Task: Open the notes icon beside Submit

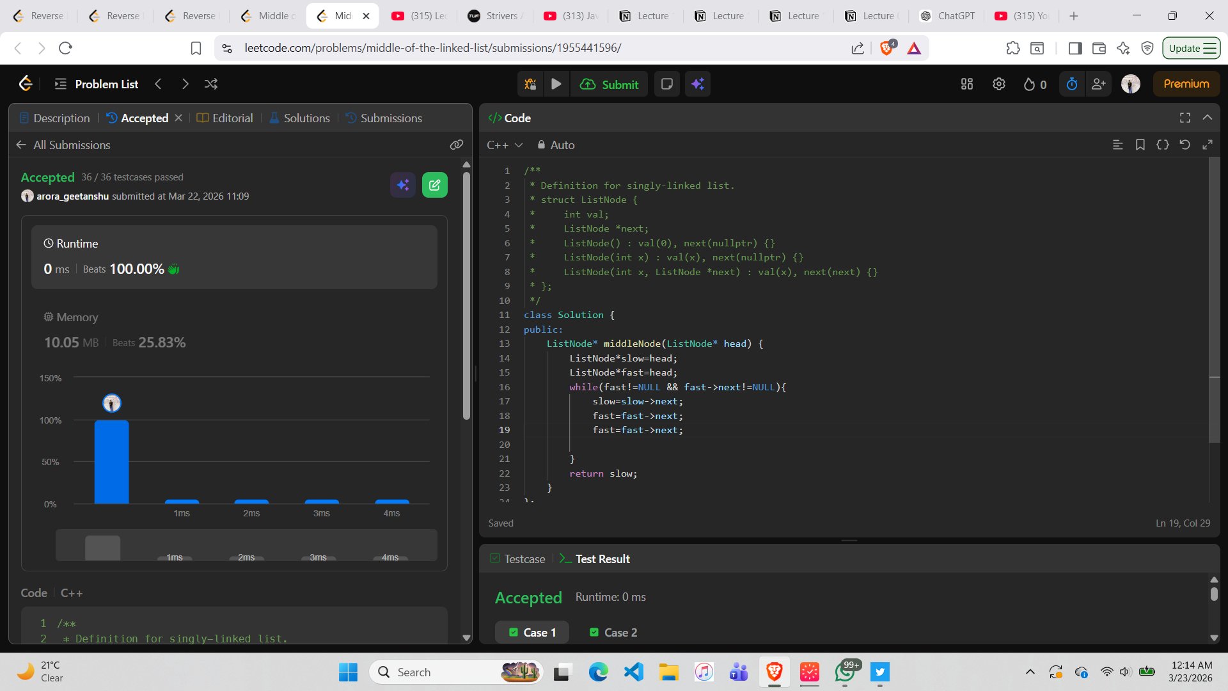Action: tap(666, 84)
